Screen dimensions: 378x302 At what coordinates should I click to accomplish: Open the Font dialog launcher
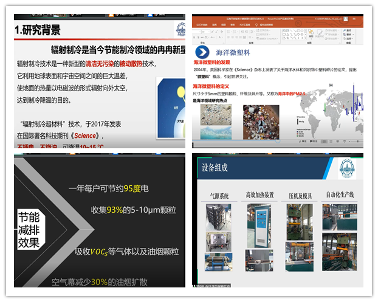(x=224, y=43)
